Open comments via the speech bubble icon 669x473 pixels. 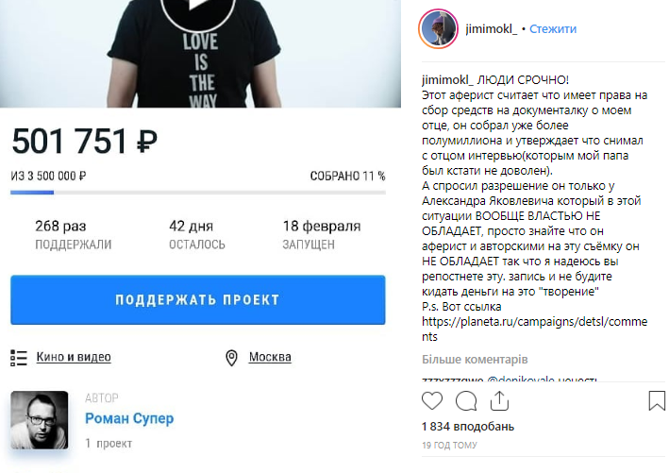point(466,401)
